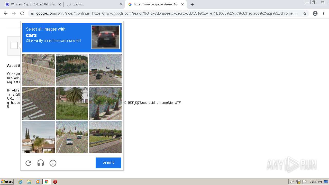This screenshot has height=185, width=329.
Task: Select tile with white crosswalk stripes
Action: point(39,104)
